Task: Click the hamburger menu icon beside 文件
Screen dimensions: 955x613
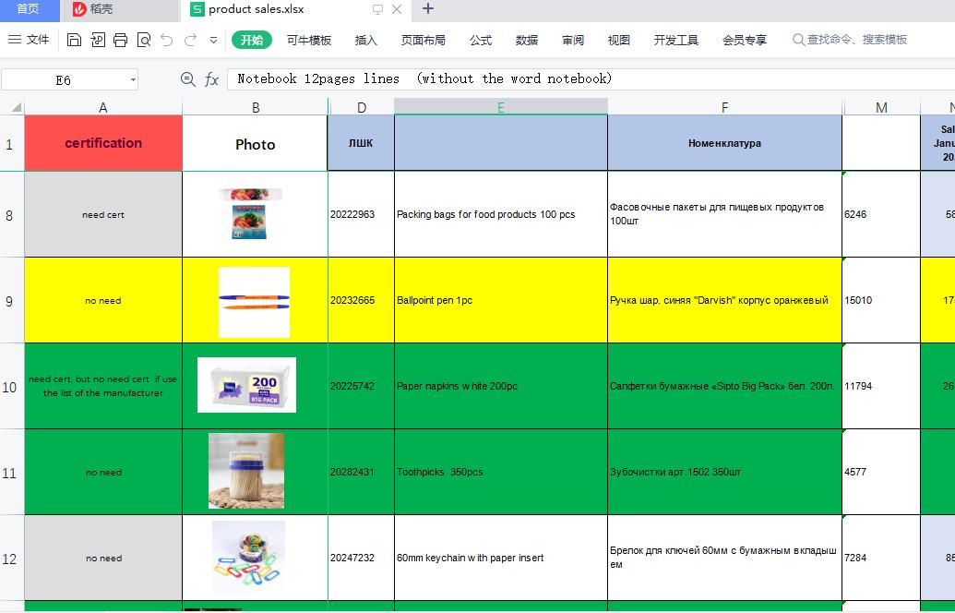Action: (x=15, y=40)
